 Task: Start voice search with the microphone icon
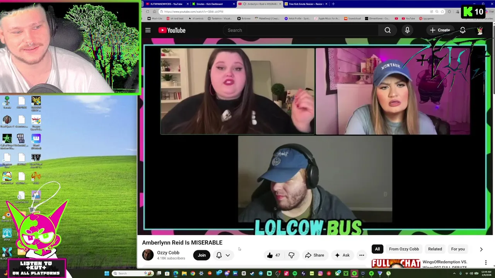coord(407,30)
